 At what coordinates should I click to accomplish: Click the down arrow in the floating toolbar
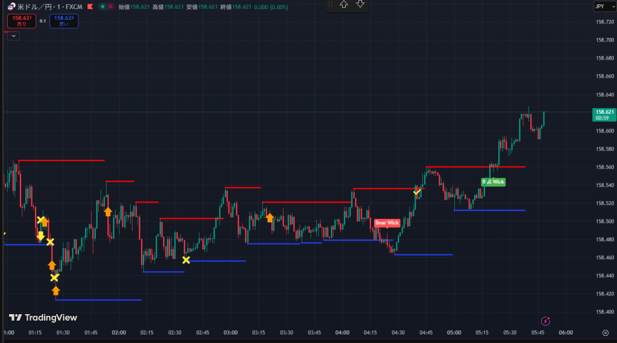(360, 4)
